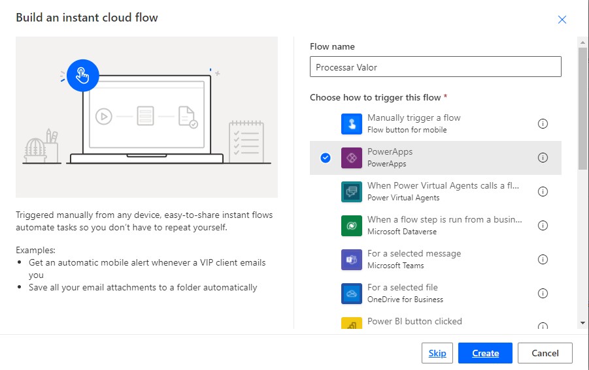Image resolution: width=589 pixels, height=370 pixels.
Task: View info for Power Virtual Agents trigger
Action: pos(543,192)
